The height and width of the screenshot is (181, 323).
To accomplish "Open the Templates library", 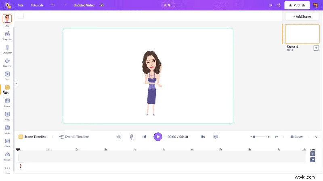I will [x=7, y=35].
